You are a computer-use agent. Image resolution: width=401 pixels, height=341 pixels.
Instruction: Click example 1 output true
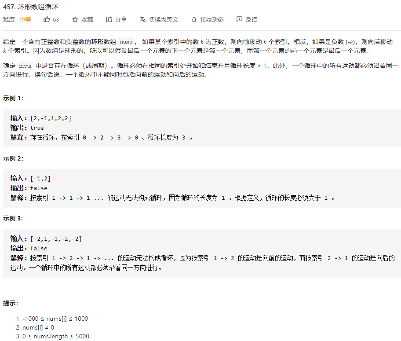(37, 128)
